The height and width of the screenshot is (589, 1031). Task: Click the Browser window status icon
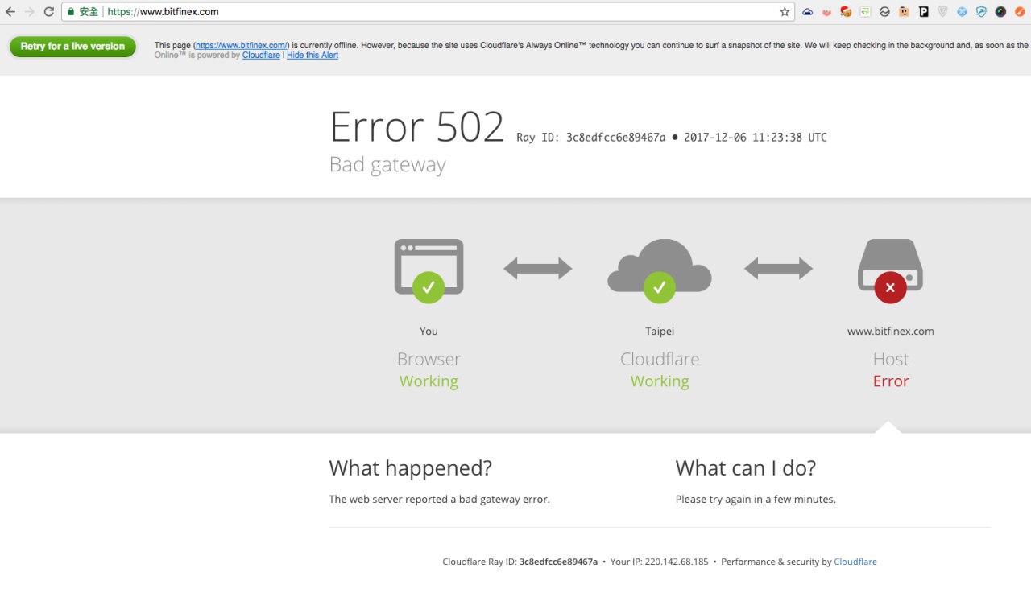point(429,270)
